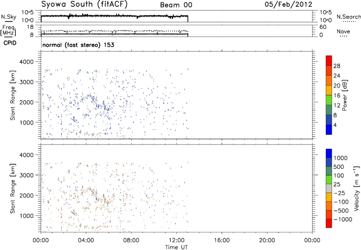This screenshot has height=250, width=361.
Task: Click the N.Search legend label
Action: point(349,17)
